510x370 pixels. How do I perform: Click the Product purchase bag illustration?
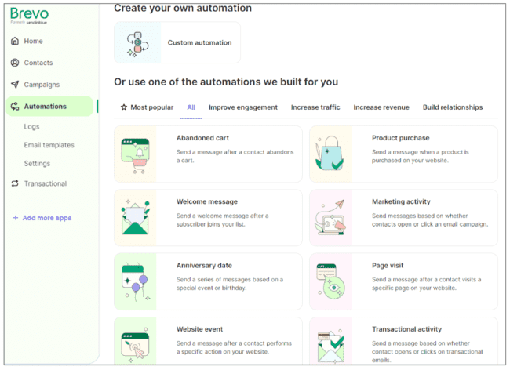click(330, 154)
